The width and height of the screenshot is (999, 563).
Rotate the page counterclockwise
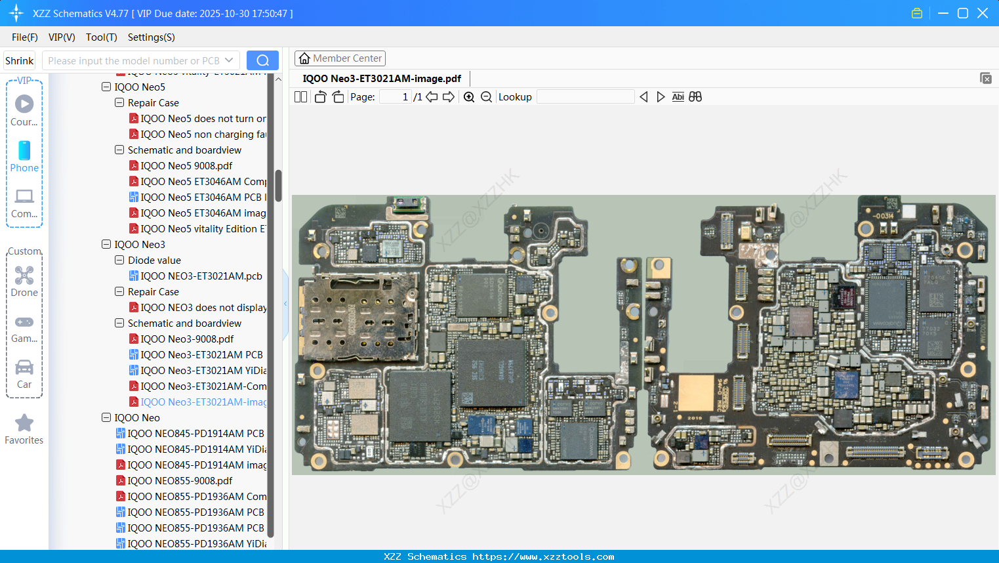click(x=320, y=97)
